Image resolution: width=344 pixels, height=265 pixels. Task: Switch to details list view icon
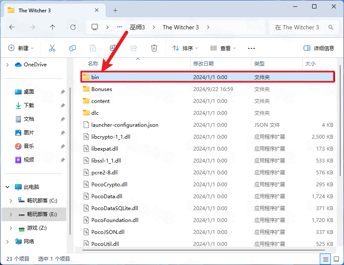[x=326, y=259]
